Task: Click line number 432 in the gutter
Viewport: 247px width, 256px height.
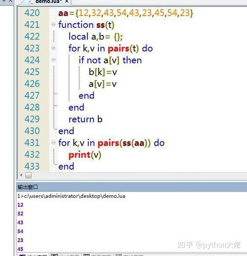Action: click(32, 154)
